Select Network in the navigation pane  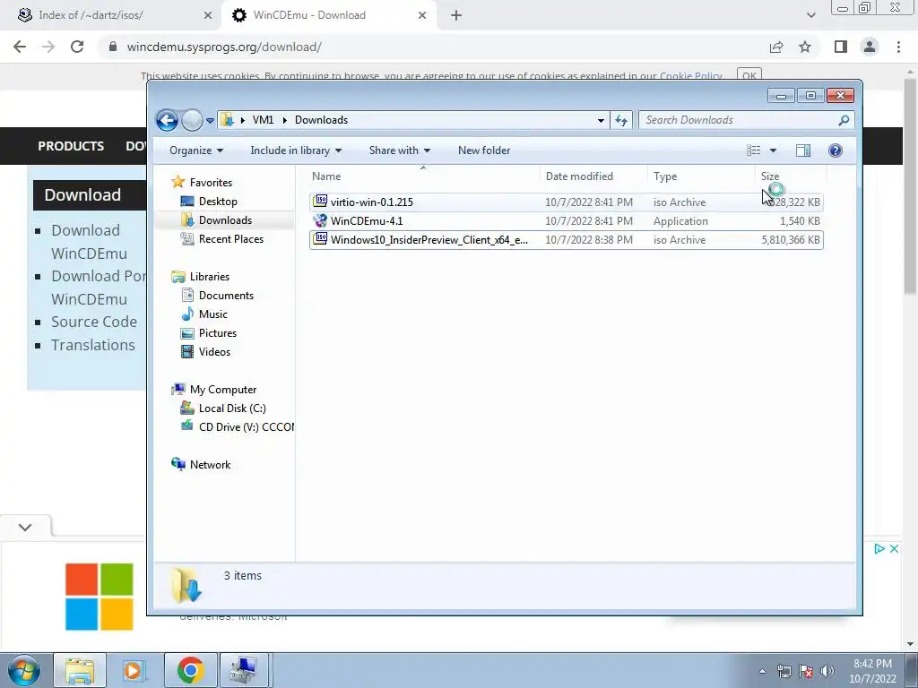coord(210,465)
